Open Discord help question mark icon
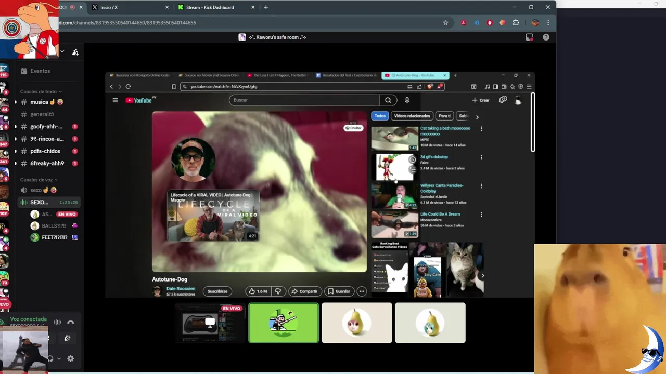The width and height of the screenshot is (666, 374). click(x=546, y=37)
